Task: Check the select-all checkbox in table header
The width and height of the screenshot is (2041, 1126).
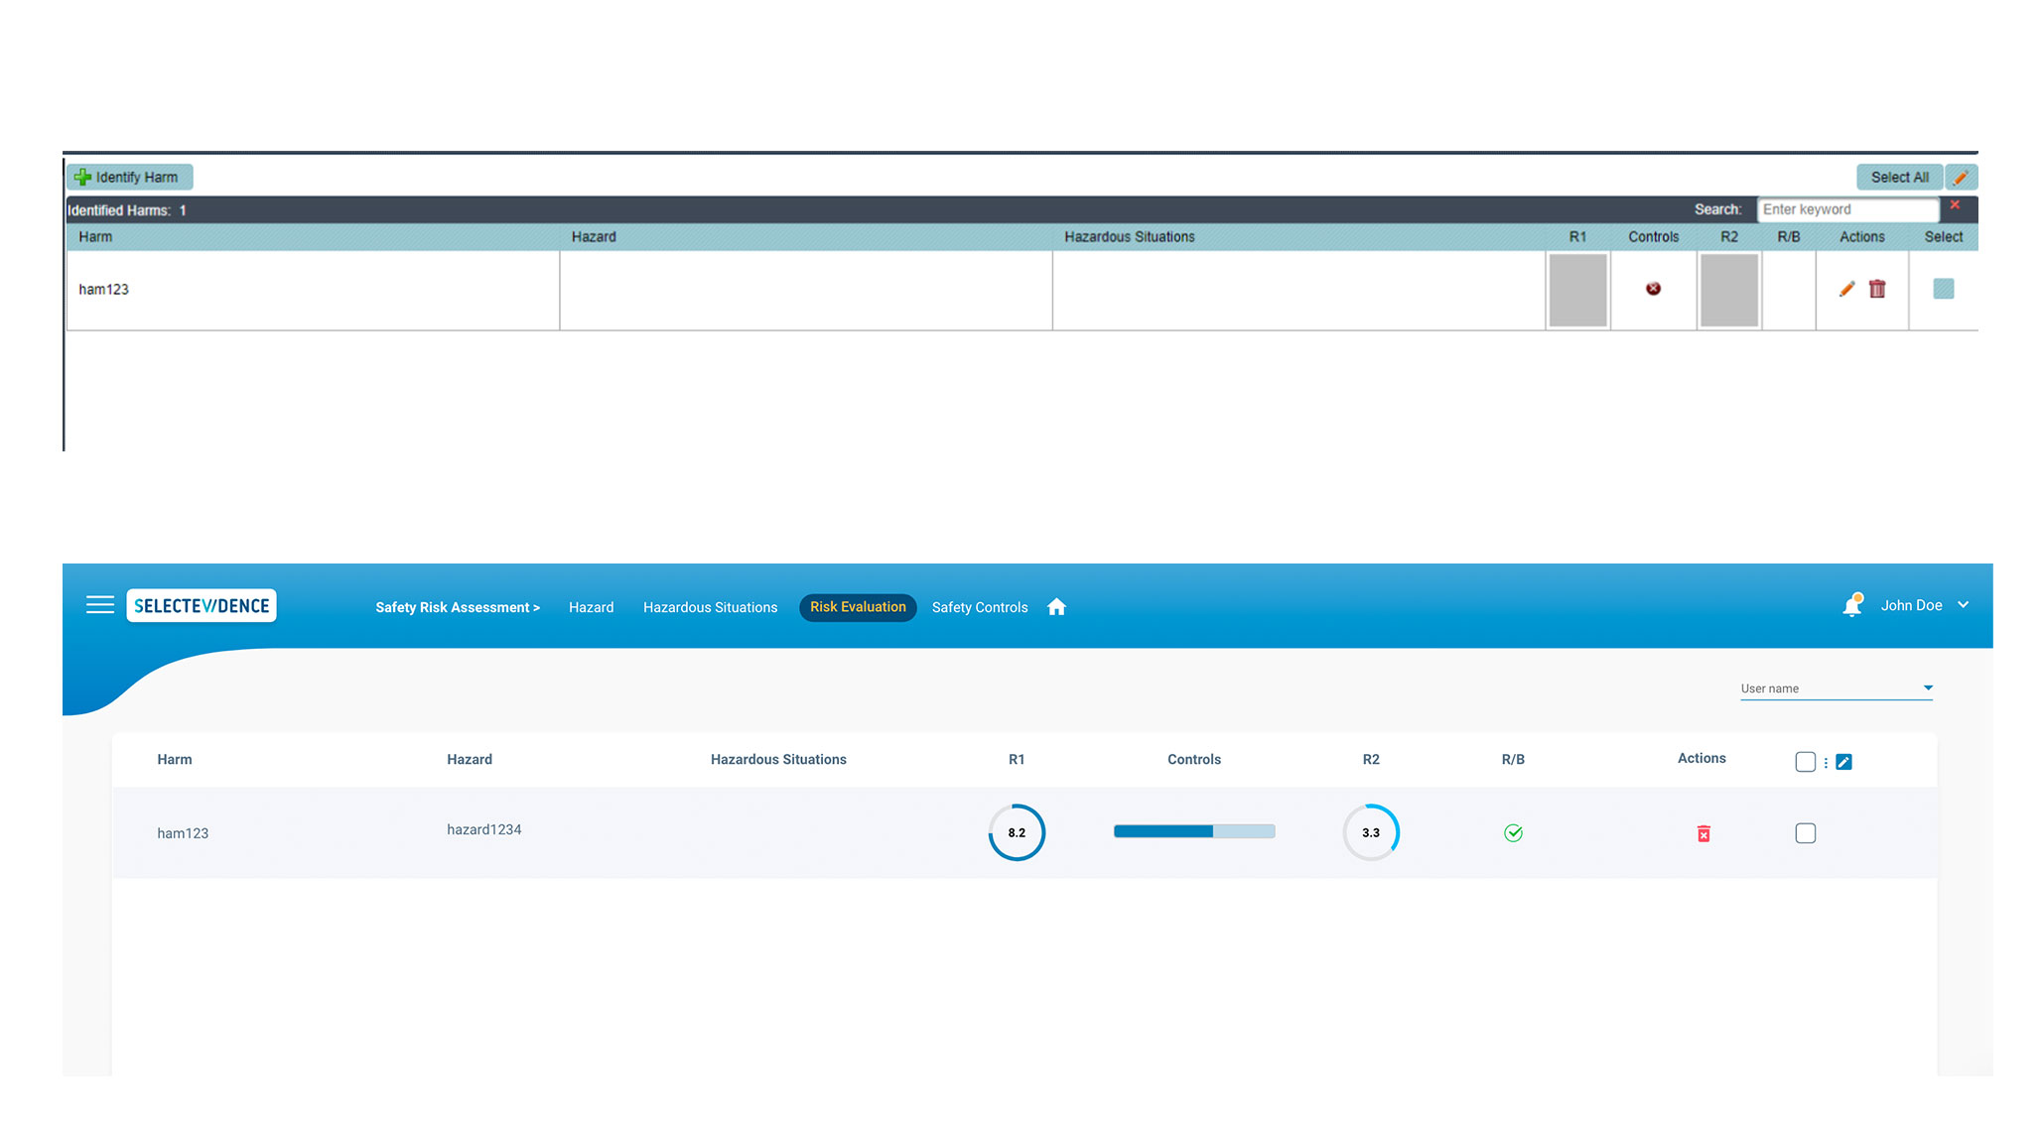Action: (x=1805, y=762)
